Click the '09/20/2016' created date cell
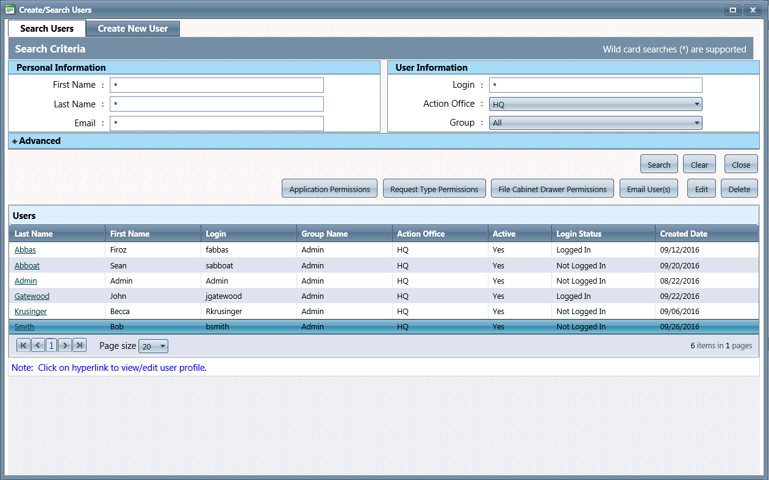The width and height of the screenshot is (769, 480). click(706, 266)
